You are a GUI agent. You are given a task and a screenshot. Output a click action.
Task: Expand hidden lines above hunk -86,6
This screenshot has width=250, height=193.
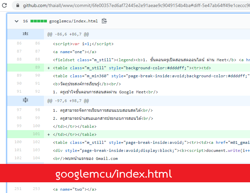25,34
